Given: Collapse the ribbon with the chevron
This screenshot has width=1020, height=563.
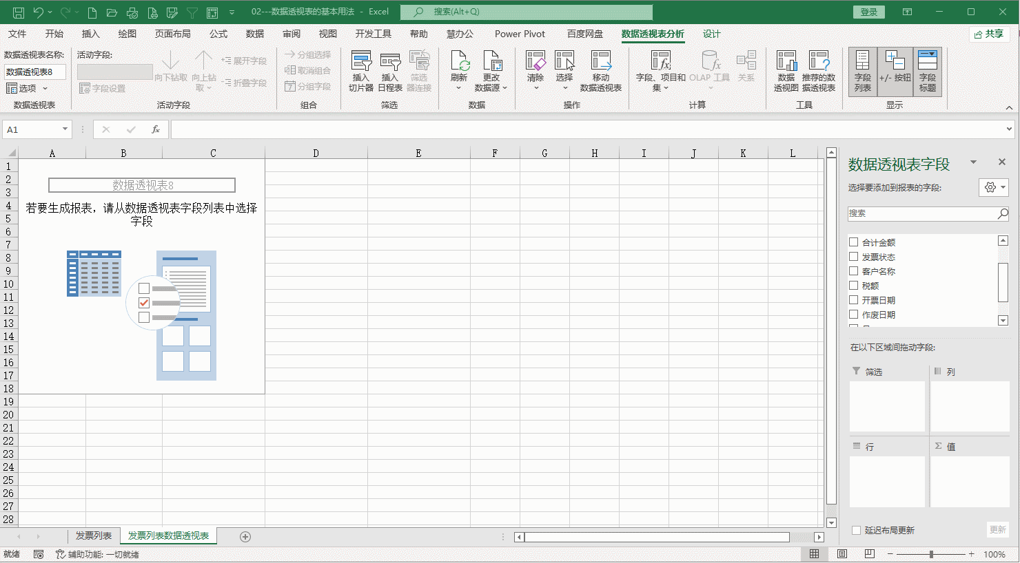Looking at the screenshot, I should (x=1009, y=107).
